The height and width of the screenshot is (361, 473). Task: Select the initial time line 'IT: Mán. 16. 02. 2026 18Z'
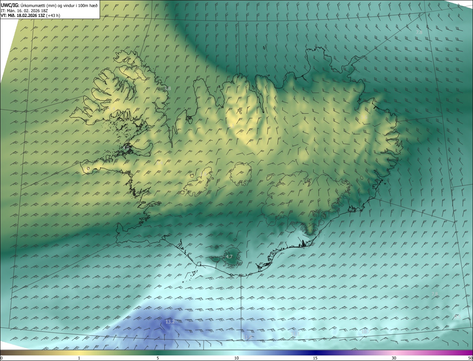pyautogui.click(x=24, y=11)
